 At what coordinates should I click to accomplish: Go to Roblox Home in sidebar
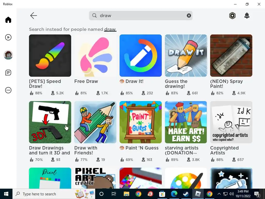(x=8, y=20)
